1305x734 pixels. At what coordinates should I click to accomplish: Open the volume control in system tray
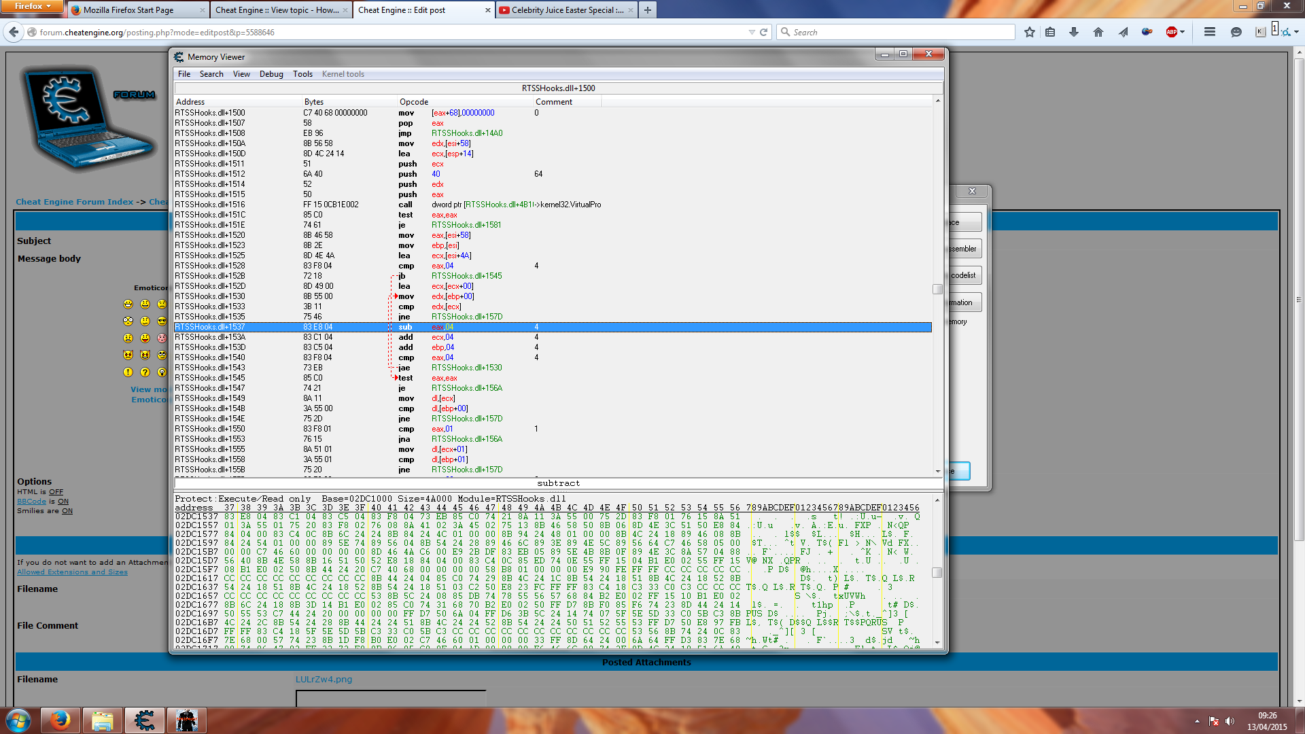point(1230,721)
